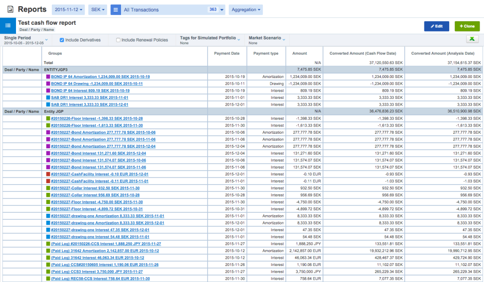Open #20150227-Bond Amortization 2015-10-06 link
This screenshot has height=282, width=484.
[103, 132]
